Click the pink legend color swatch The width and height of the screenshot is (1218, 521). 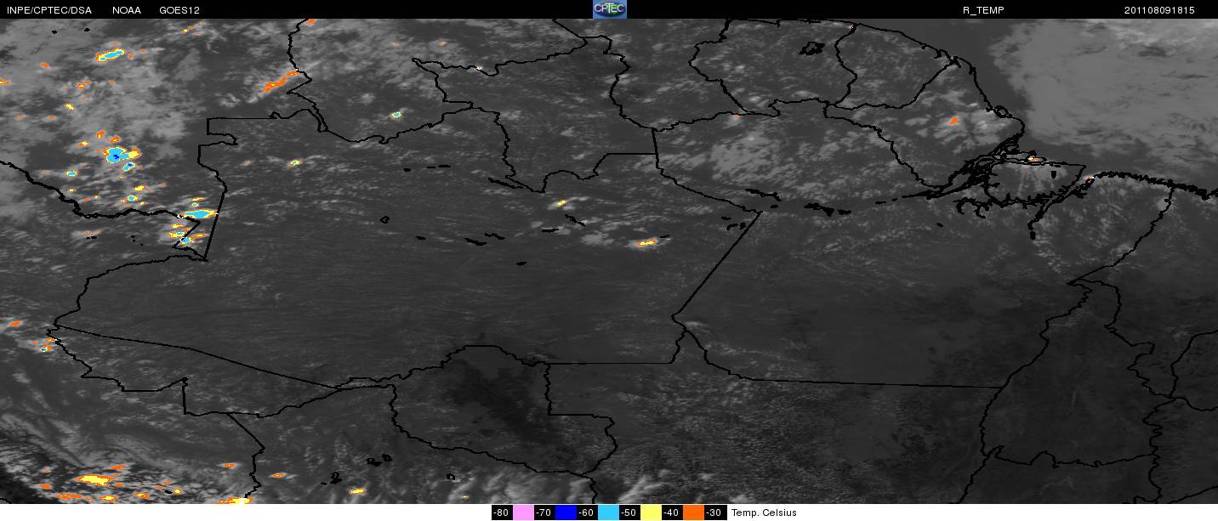[523, 513]
